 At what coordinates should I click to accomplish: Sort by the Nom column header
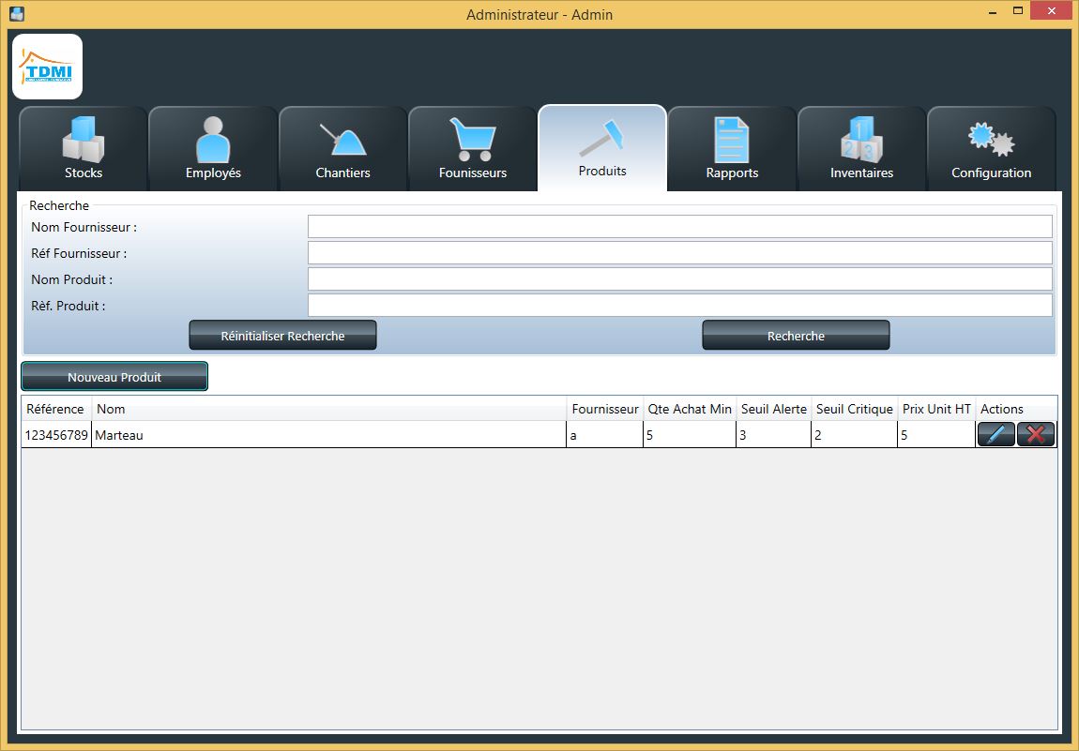[x=329, y=409]
